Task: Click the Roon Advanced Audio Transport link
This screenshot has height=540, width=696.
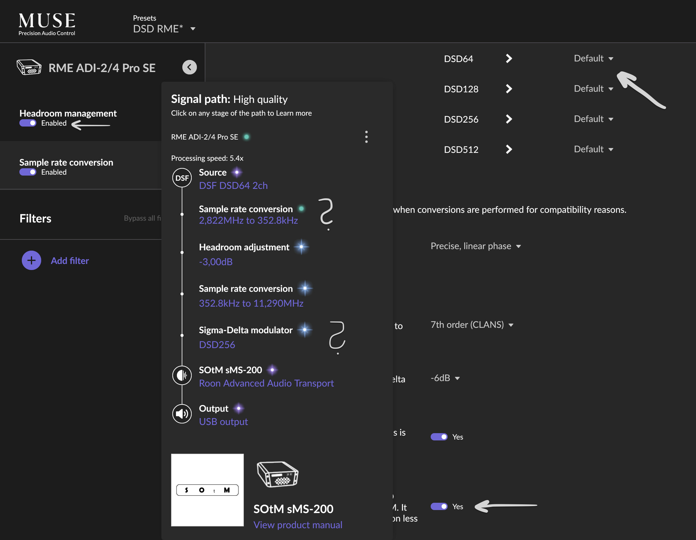Action: click(266, 383)
